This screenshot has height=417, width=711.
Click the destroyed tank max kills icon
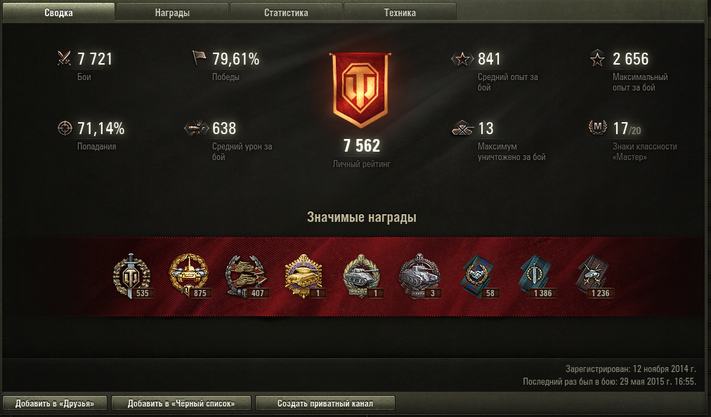[462, 128]
